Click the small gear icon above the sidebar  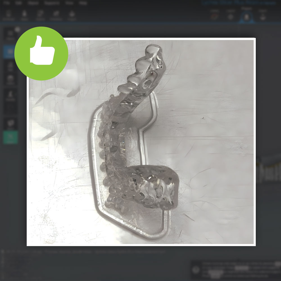tap(17, 29)
